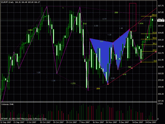Select the Fibonacci 61.8 level label

pyautogui.click(x=154, y=33)
